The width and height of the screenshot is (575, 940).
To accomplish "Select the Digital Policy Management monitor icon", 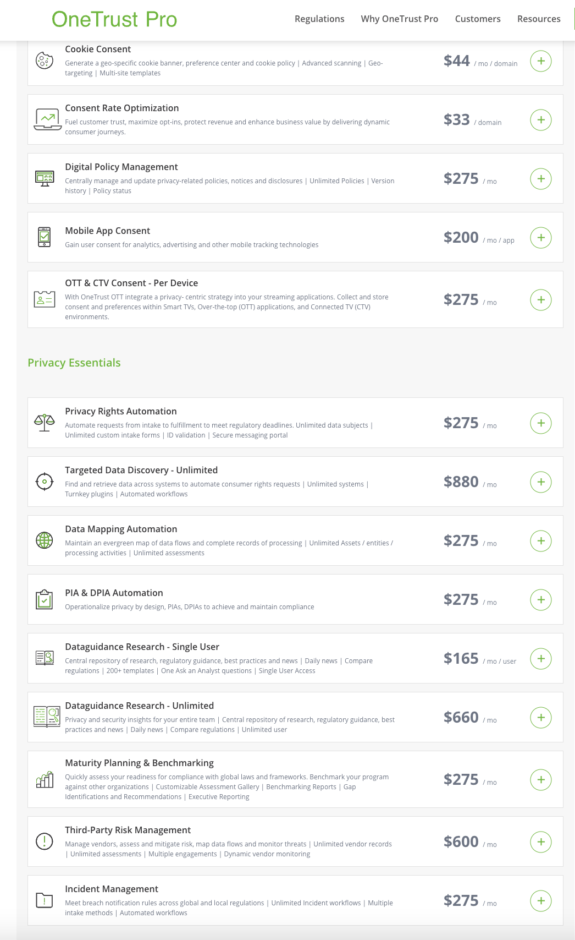I will tap(44, 178).
